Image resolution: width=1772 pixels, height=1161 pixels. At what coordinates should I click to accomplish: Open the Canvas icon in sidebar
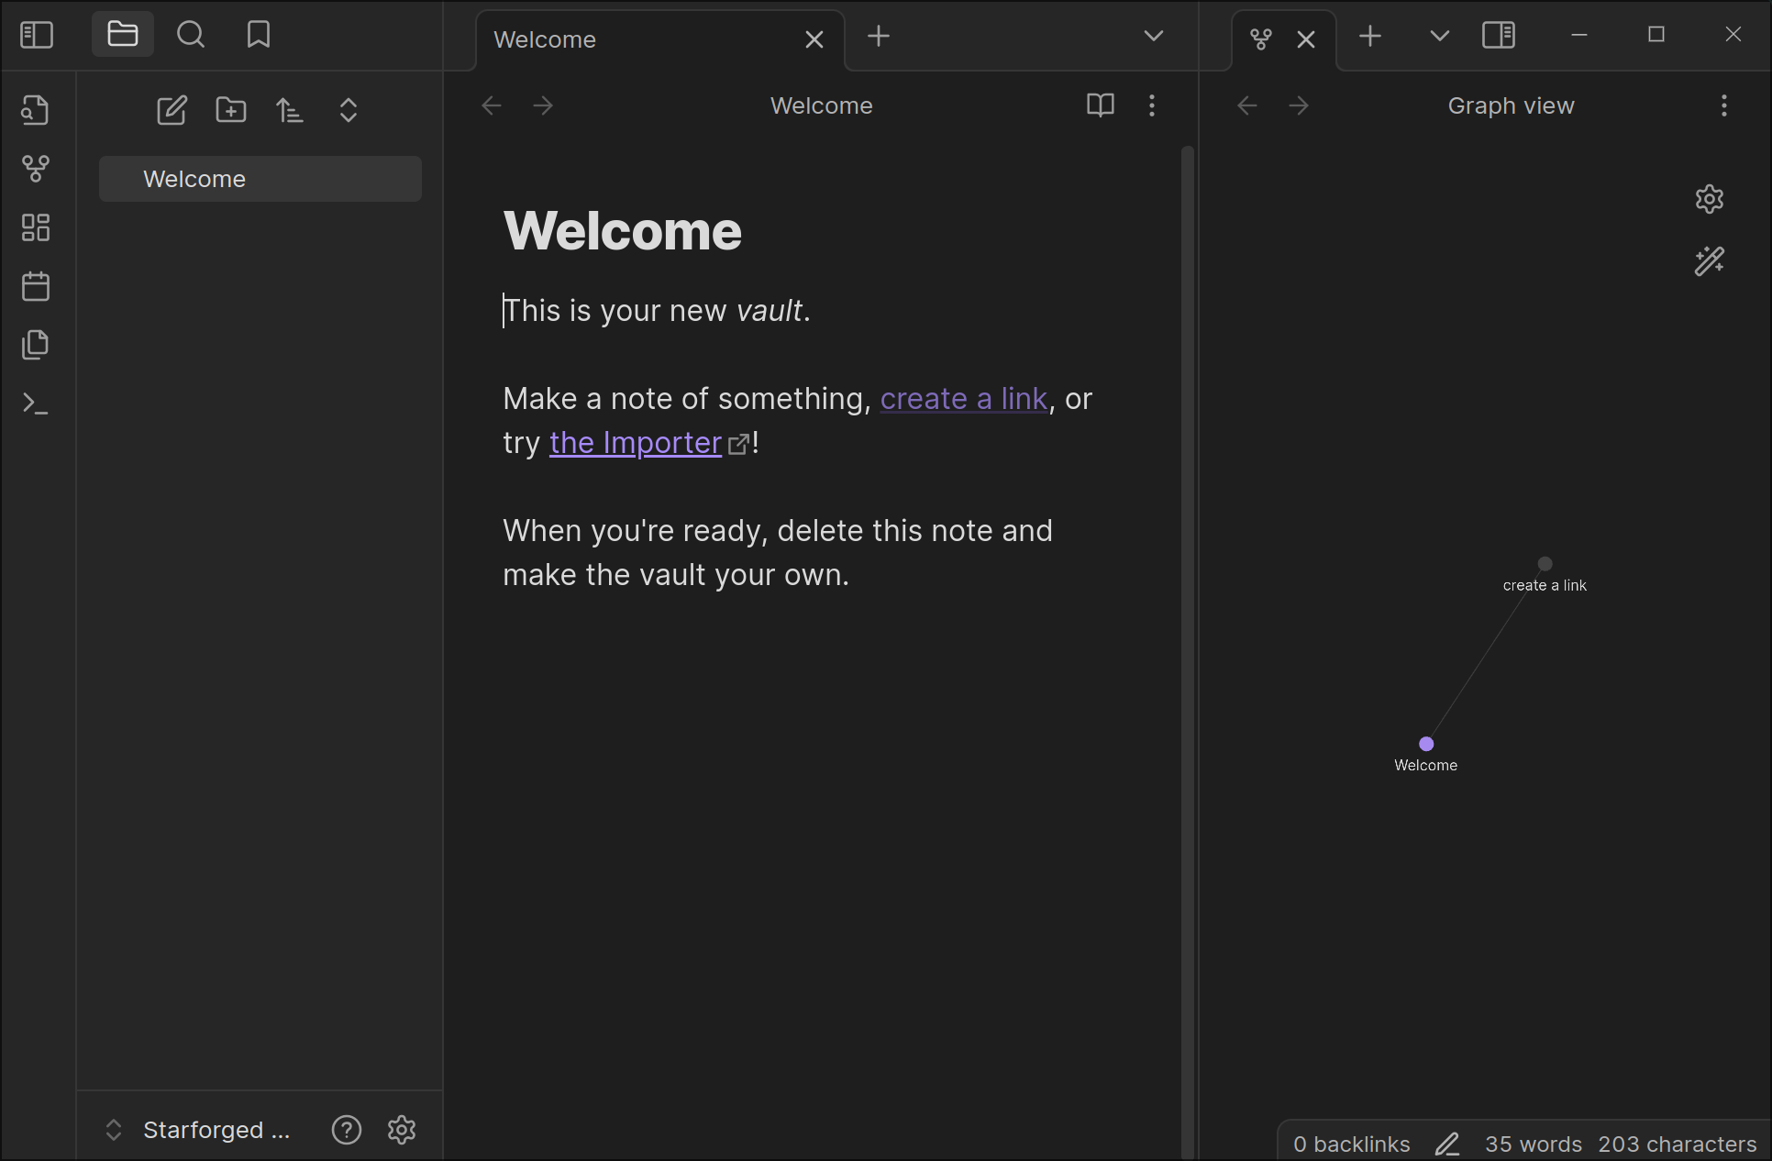click(37, 227)
